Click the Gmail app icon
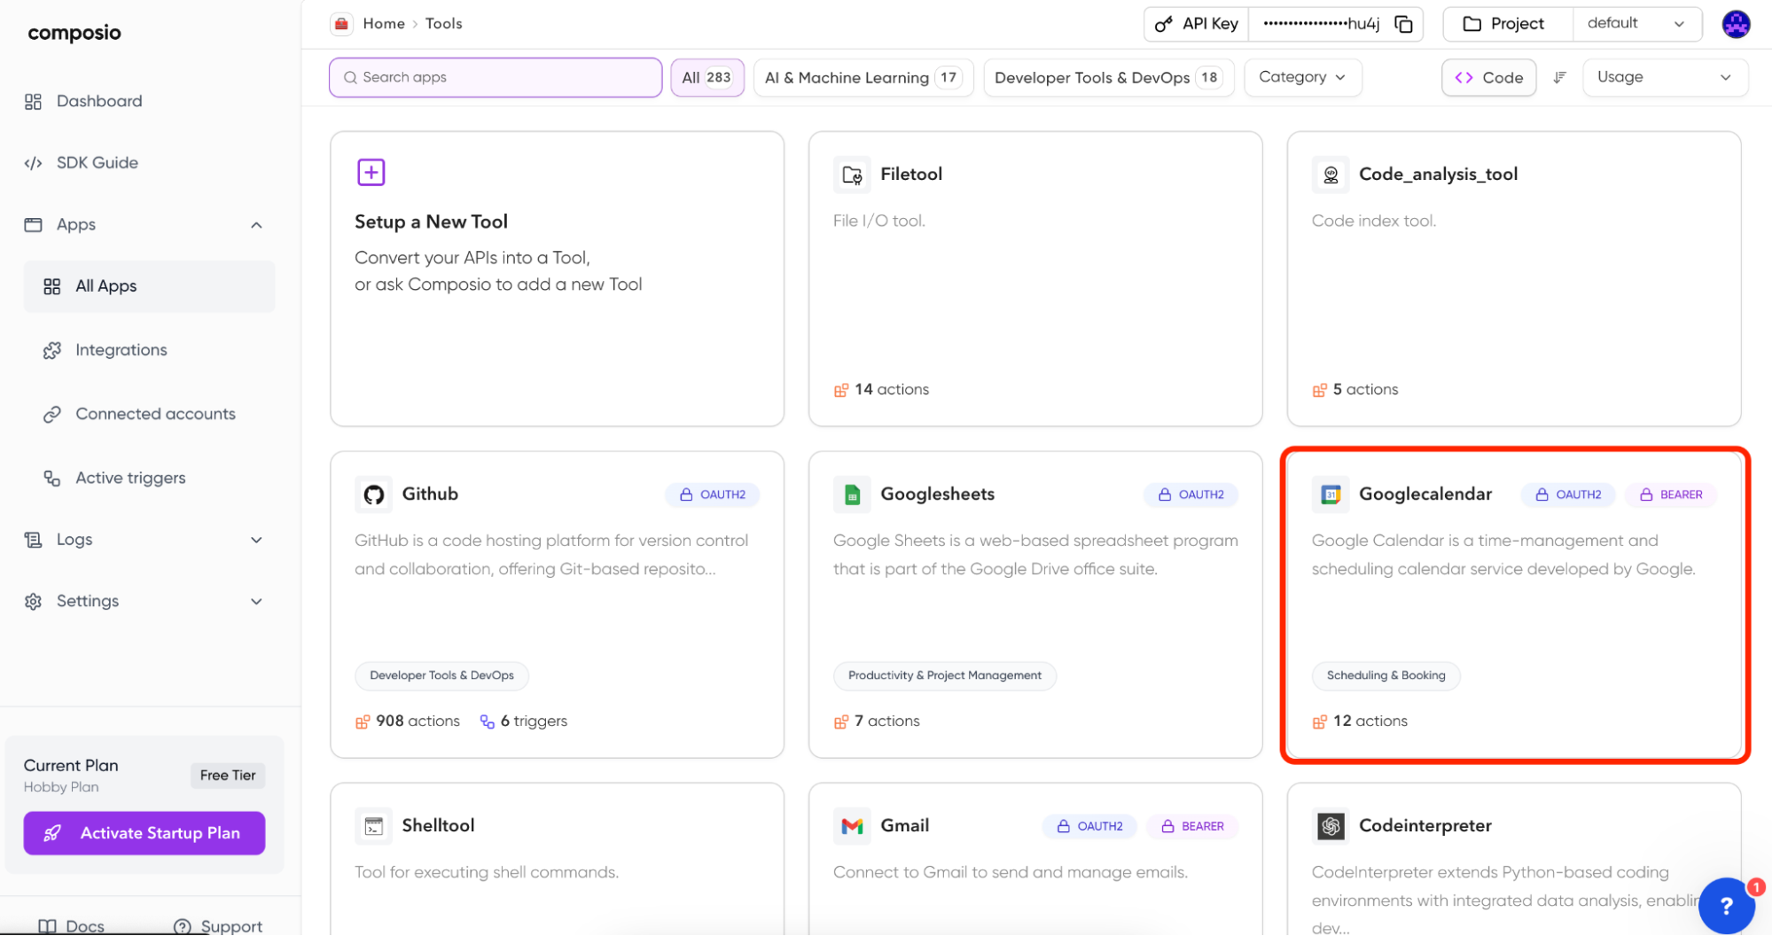Image resolution: width=1772 pixels, height=936 pixels. 852,825
